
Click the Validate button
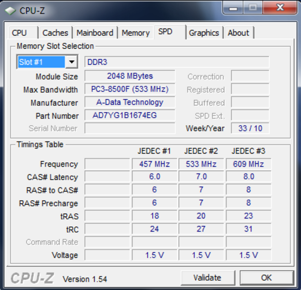click(x=208, y=278)
